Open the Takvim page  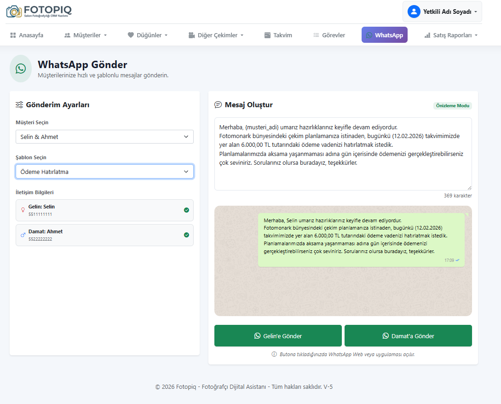278,35
